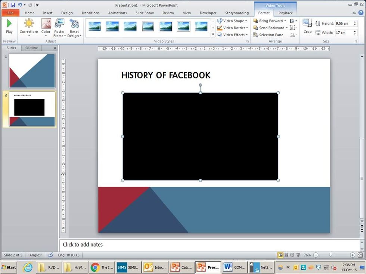The image size is (366, 274).
Task: Decrease the video width with stepper
Action: [354, 34]
